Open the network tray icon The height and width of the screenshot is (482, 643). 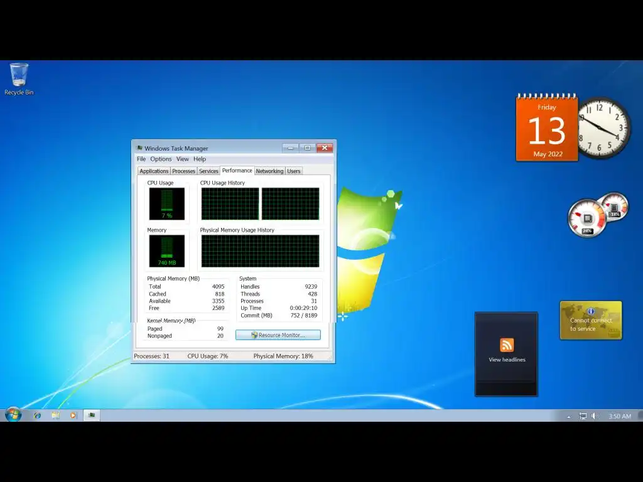583,416
